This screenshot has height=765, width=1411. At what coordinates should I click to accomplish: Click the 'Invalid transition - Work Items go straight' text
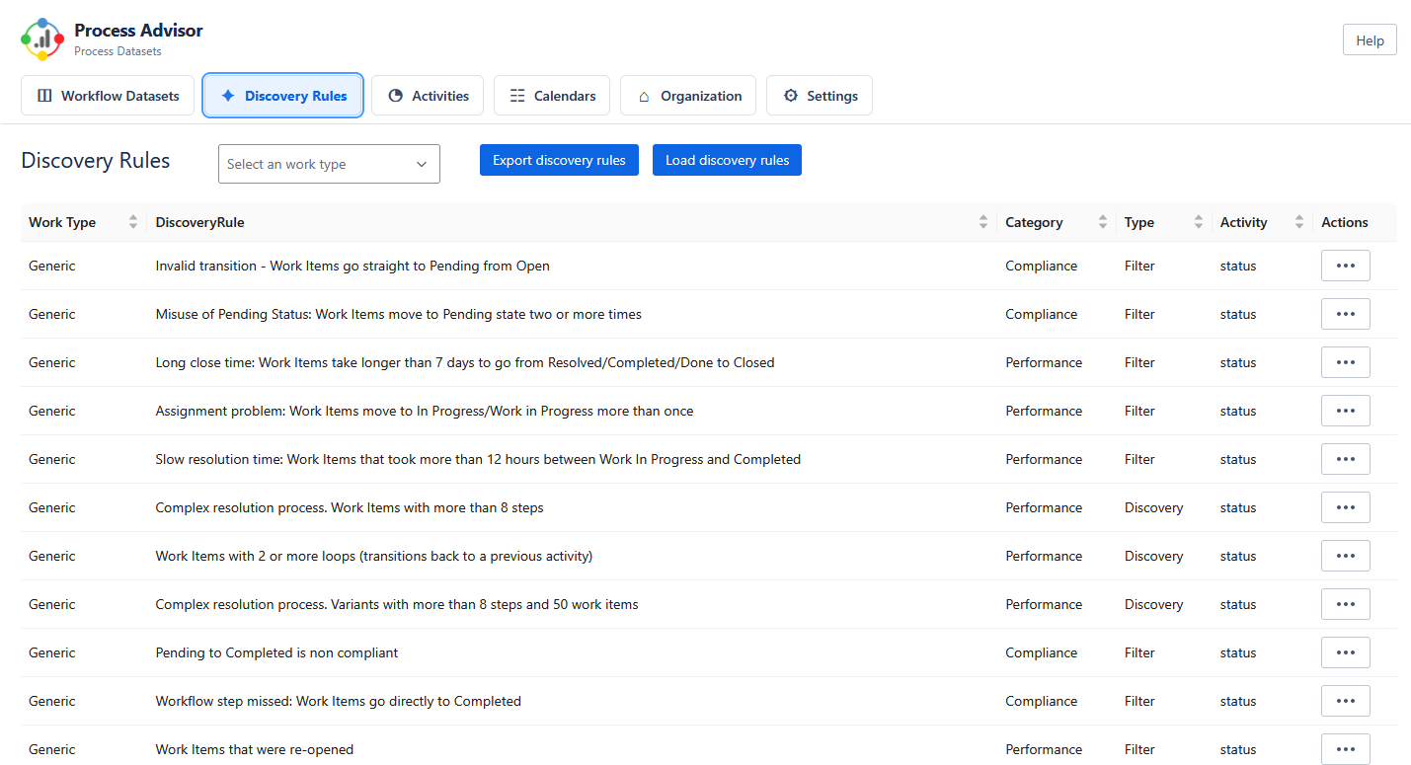(353, 266)
